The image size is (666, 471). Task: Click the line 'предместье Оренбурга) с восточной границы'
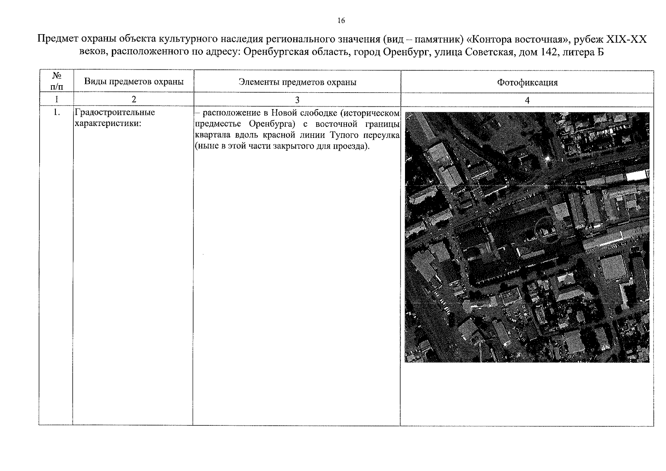click(297, 124)
